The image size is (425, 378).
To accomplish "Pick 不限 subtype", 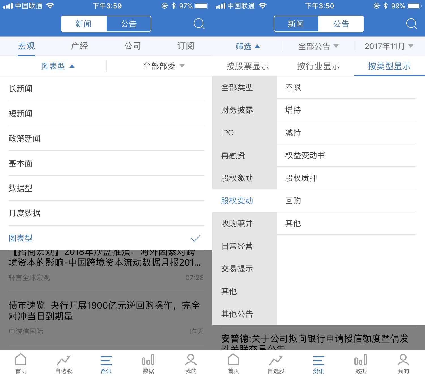I will [350, 87].
